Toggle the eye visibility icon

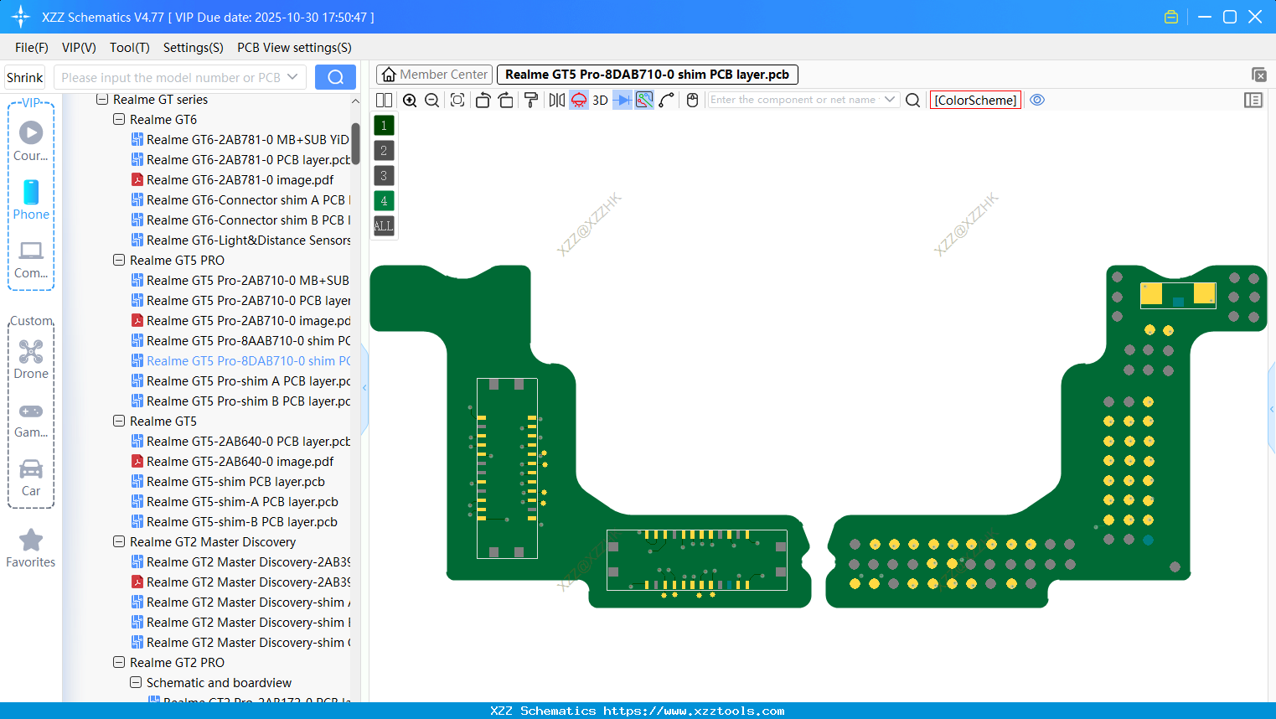(x=1037, y=100)
